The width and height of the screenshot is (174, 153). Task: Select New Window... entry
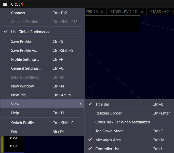(x=24, y=86)
